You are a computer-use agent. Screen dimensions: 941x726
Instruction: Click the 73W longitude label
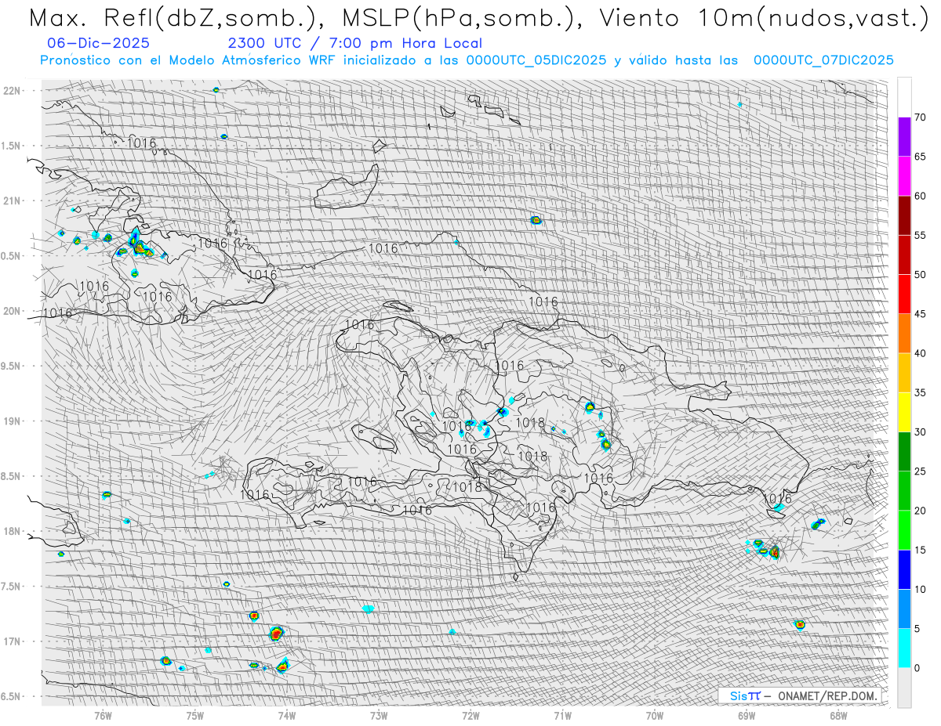379,716
